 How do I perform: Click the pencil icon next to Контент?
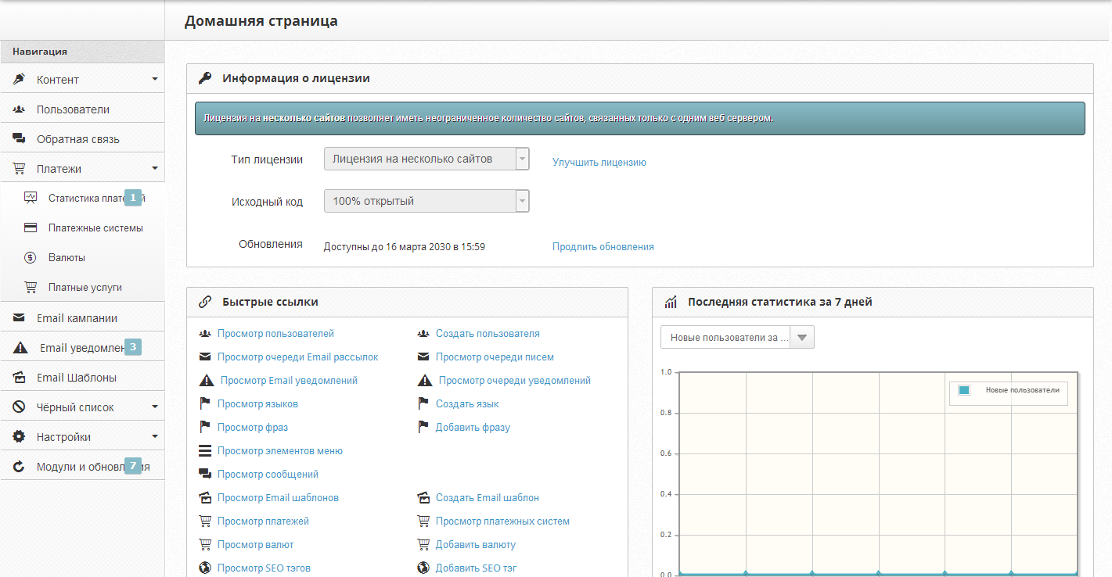point(20,79)
